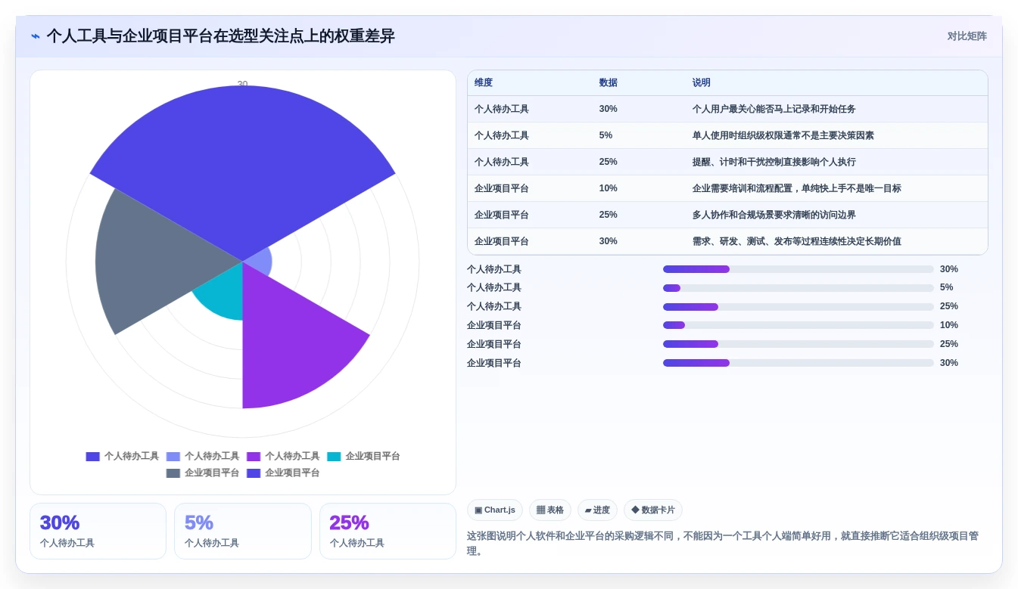Open the 5% 个人待办工具 data card
1018x589 pixels.
click(243, 531)
